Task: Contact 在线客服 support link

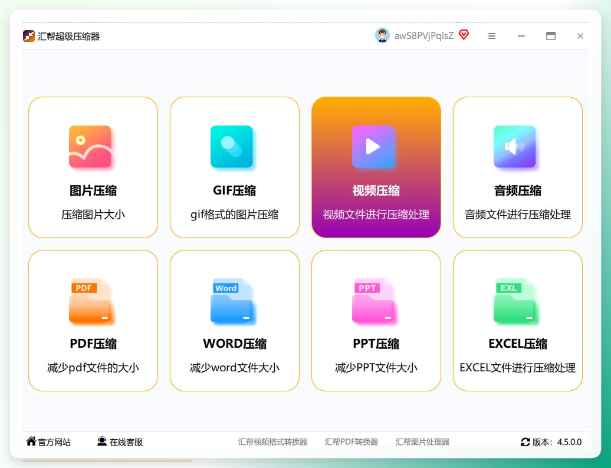Action: (126, 442)
